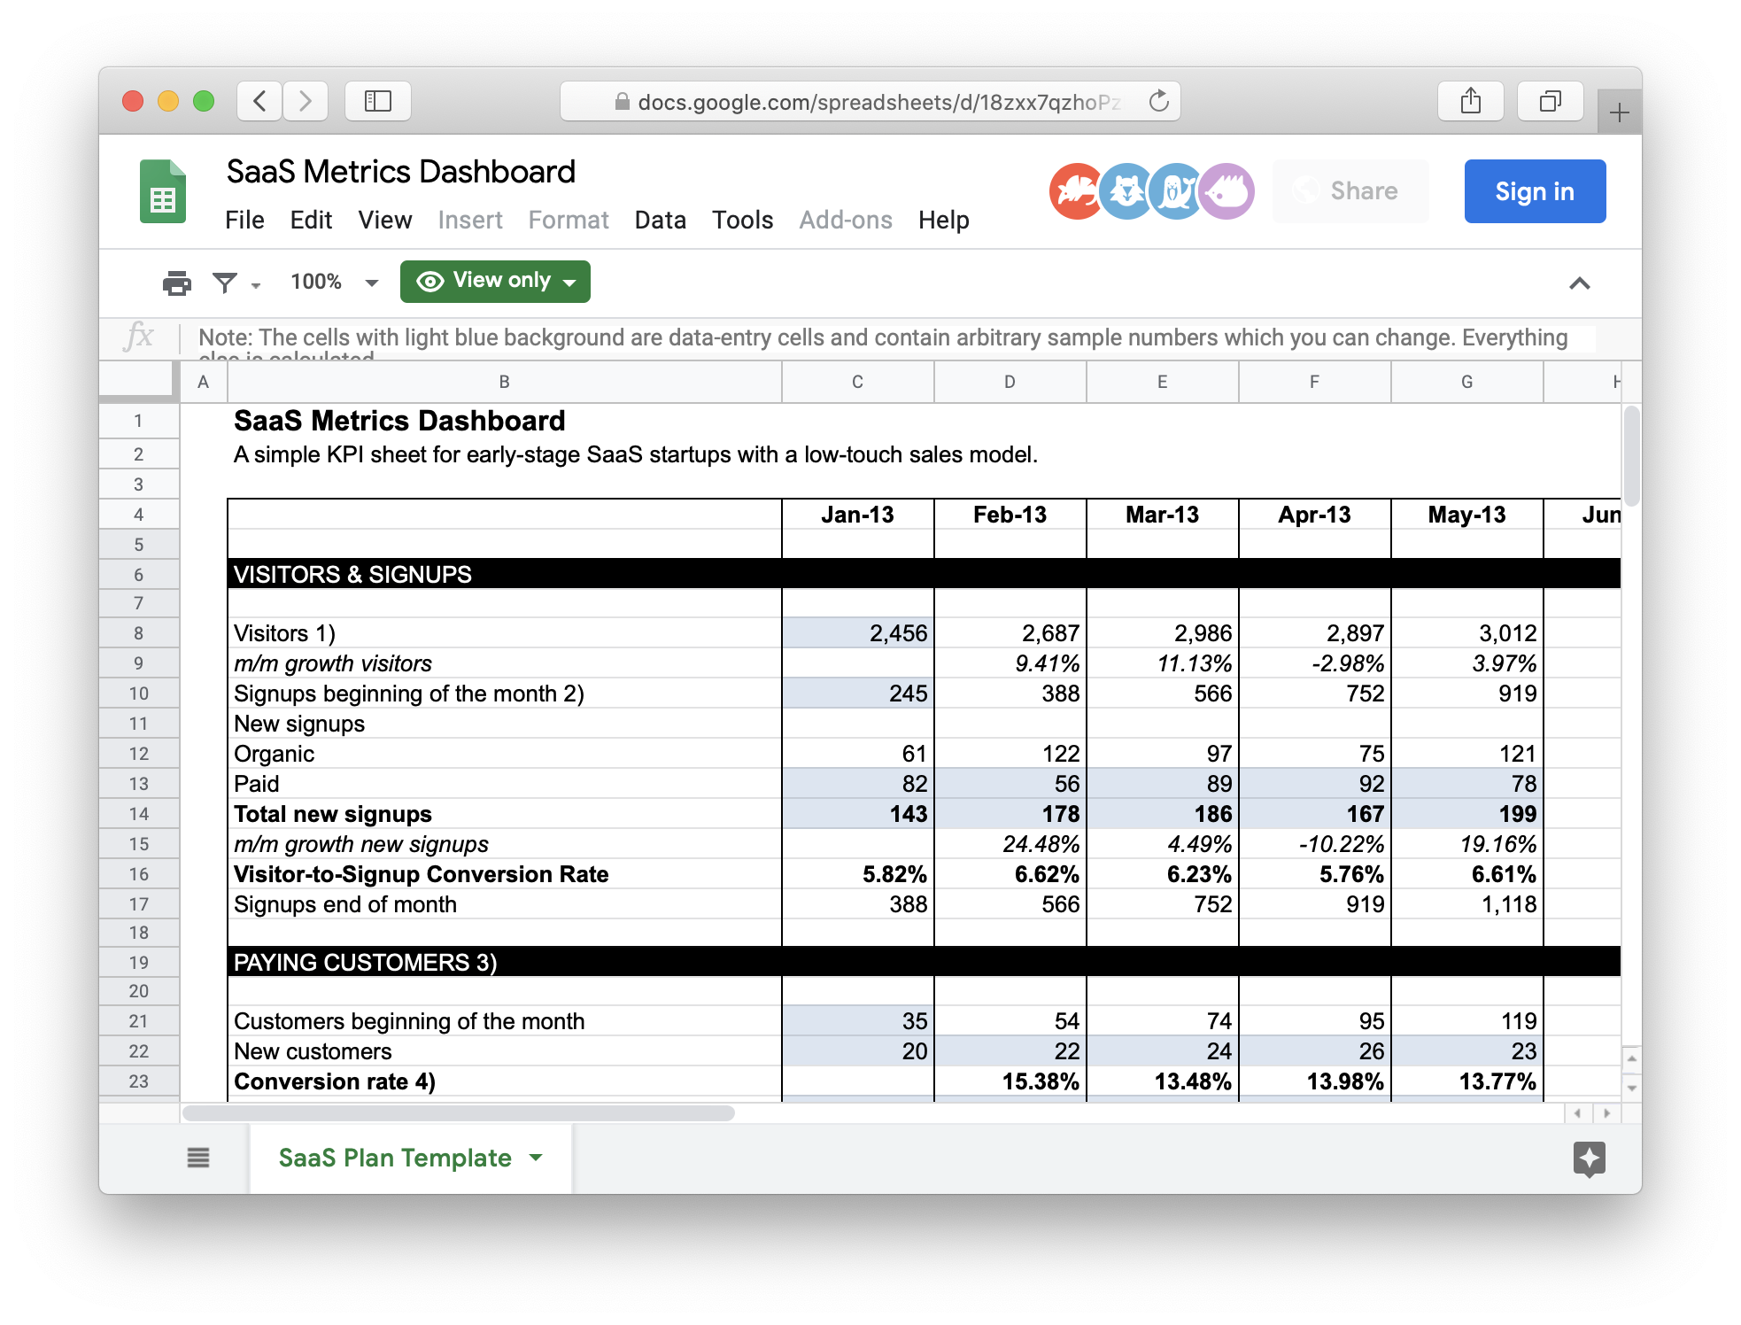
Task: Click the Explore star icon
Action: point(1589,1158)
